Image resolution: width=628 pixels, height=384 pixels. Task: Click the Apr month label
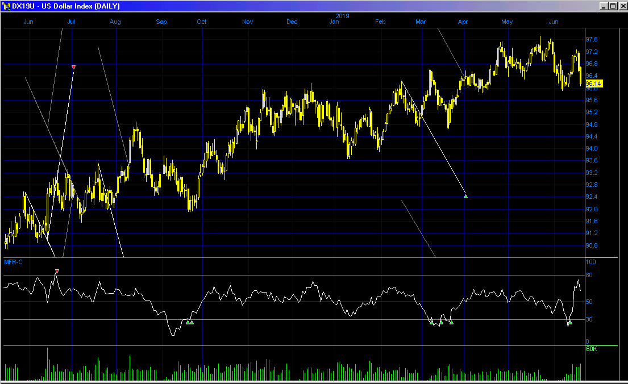pos(463,22)
